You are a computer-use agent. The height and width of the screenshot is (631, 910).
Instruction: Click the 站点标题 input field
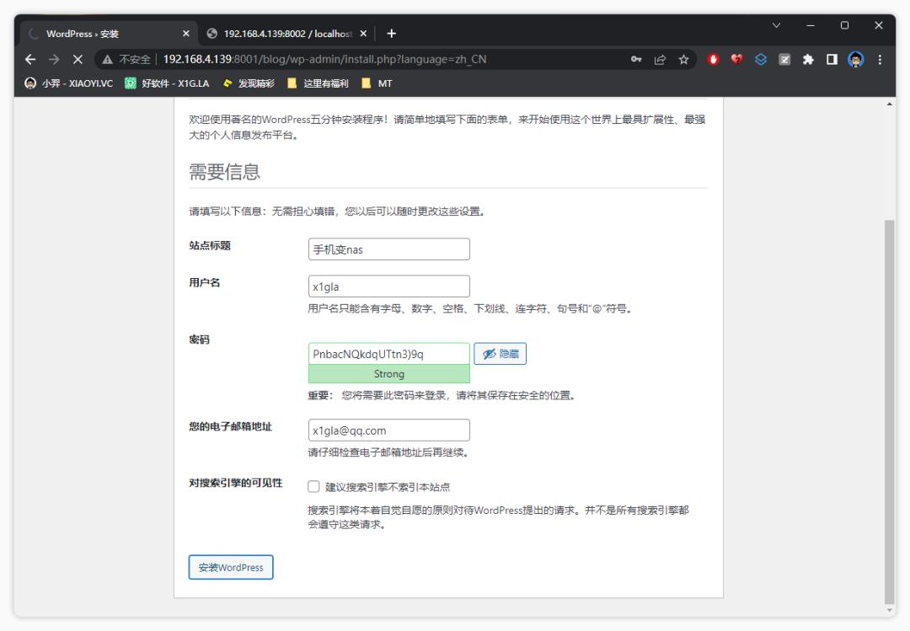[x=388, y=249]
